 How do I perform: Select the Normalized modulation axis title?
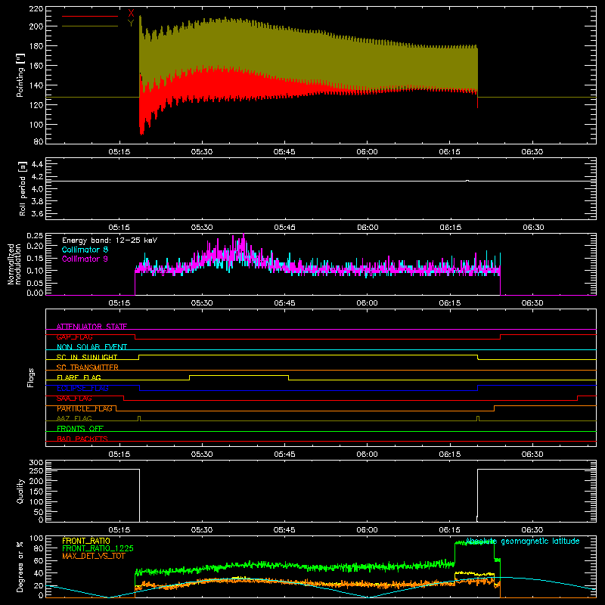(x=14, y=264)
